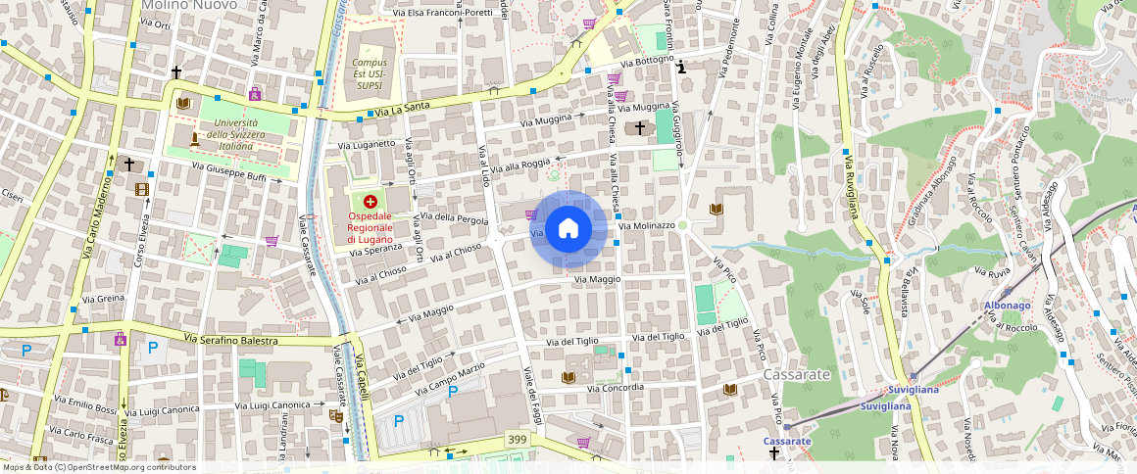Click the information icon near Via Bottogno
The image size is (1137, 474).
(x=681, y=67)
